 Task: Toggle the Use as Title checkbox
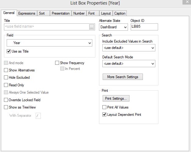tap(9, 51)
